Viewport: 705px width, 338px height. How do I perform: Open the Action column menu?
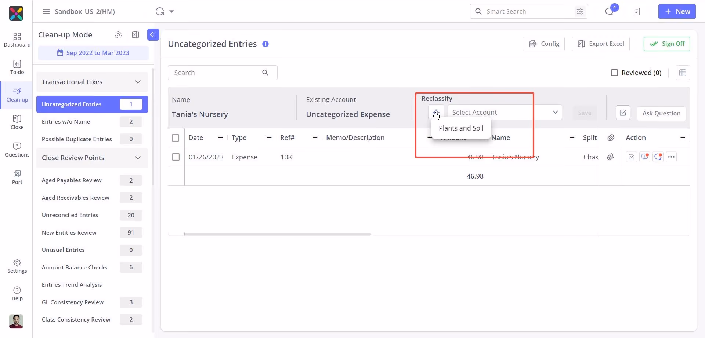pyautogui.click(x=683, y=138)
